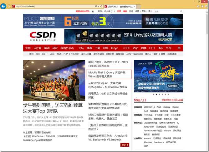Open the AngularJS VS. Backone.js VS.Ember.js article
Viewport: 209px width, 152px height.
point(108,138)
